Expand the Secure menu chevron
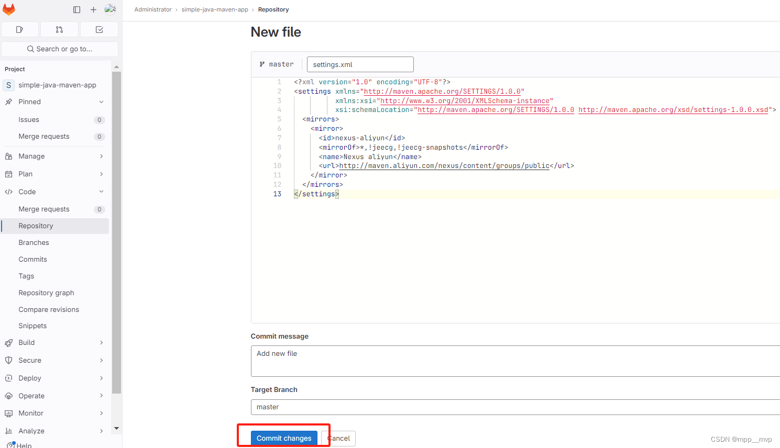 click(101, 361)
